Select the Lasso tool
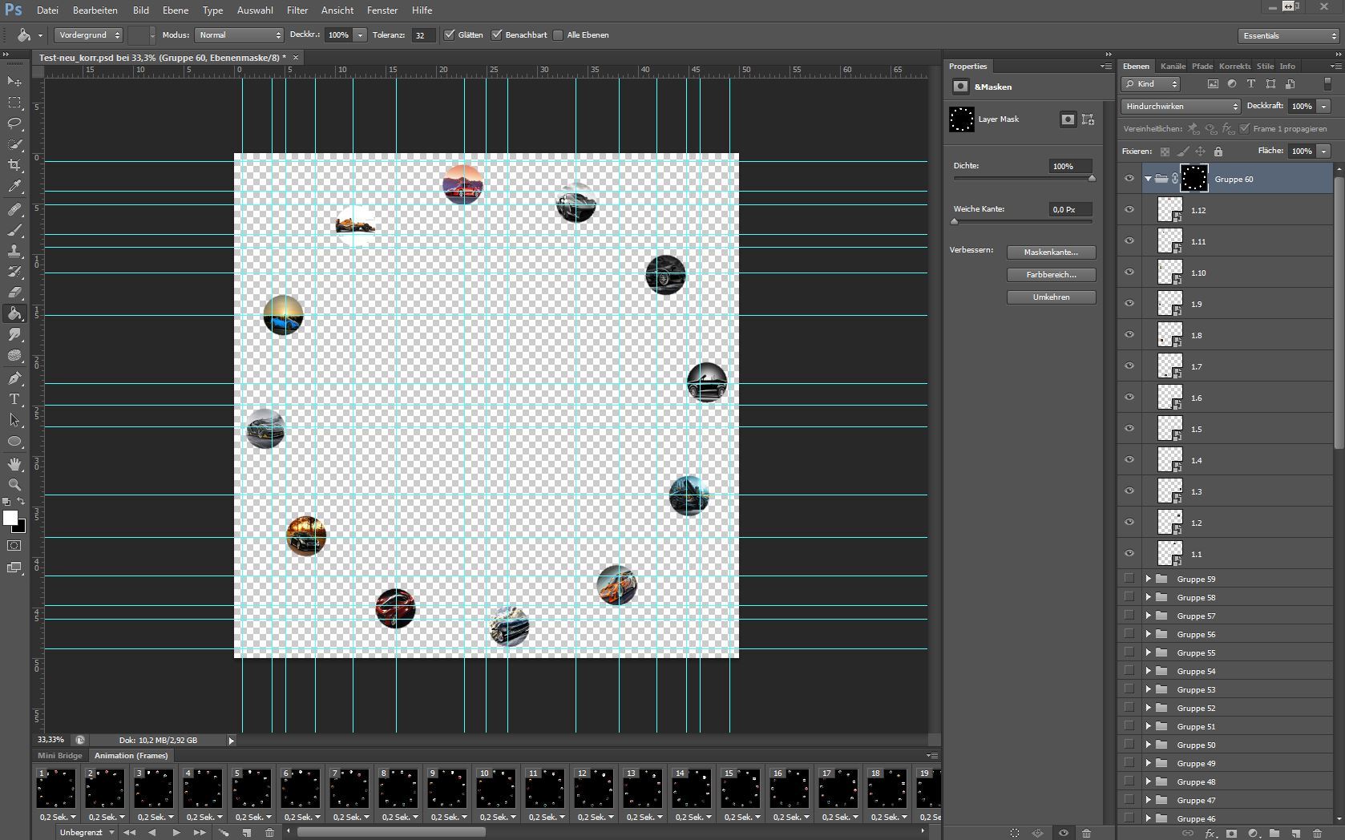 14,123
